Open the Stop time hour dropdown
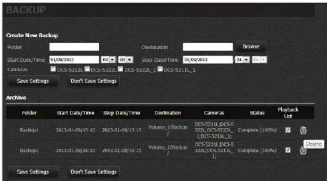This screenshot has height=181, width=327. coord(242,60)
